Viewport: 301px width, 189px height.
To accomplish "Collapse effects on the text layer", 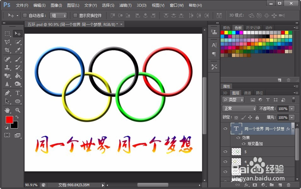I will click(293, 129).
